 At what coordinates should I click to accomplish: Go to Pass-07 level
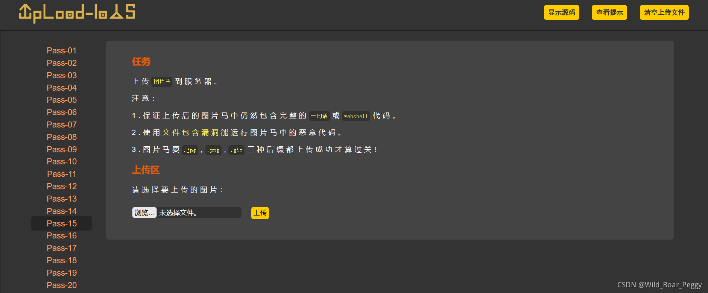pyautogui.click(x=62, y=124)
